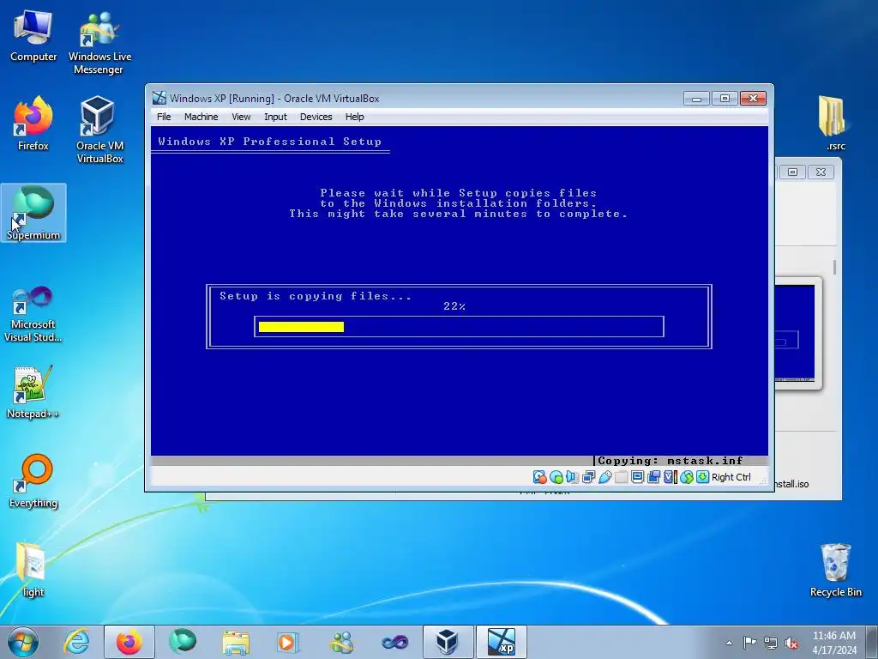Close the background VirtualBox Manager window
This screenshot has width=878, height=659.
(x=821, y=172)
